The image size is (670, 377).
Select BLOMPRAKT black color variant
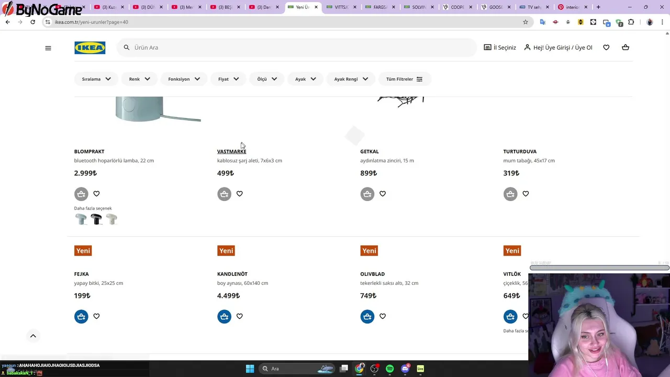point(96,219)
